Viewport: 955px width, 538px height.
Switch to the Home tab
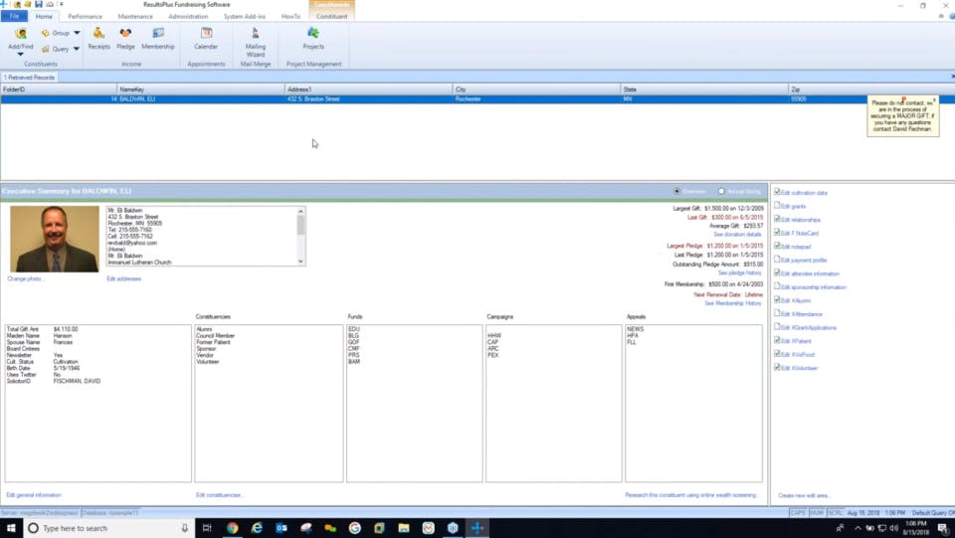[44, 17]
